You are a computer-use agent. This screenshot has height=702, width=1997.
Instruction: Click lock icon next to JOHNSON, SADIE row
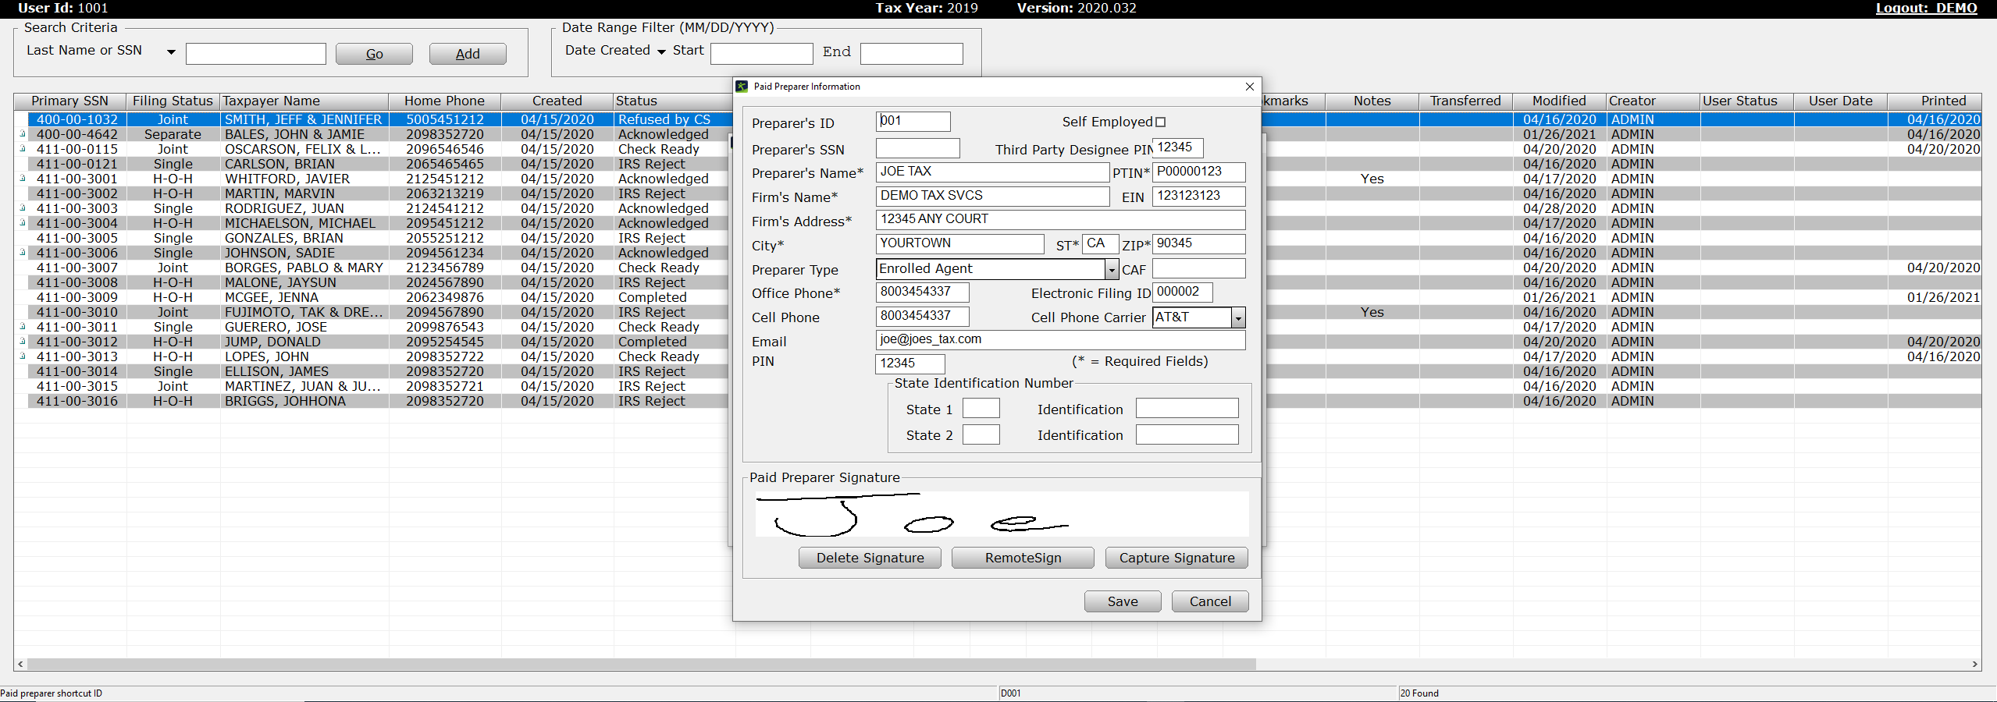[23, 253]
